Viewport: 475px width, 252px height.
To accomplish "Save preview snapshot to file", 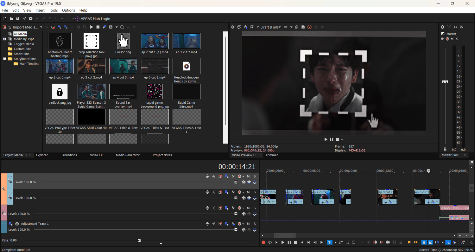I will (x=303, y=27).
